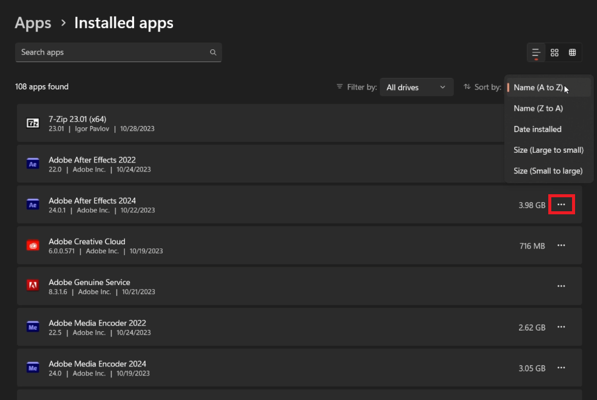This screenshot has width=597, height=400.
Task: Sort by Size (Large to small)
Action: (548, 150)
